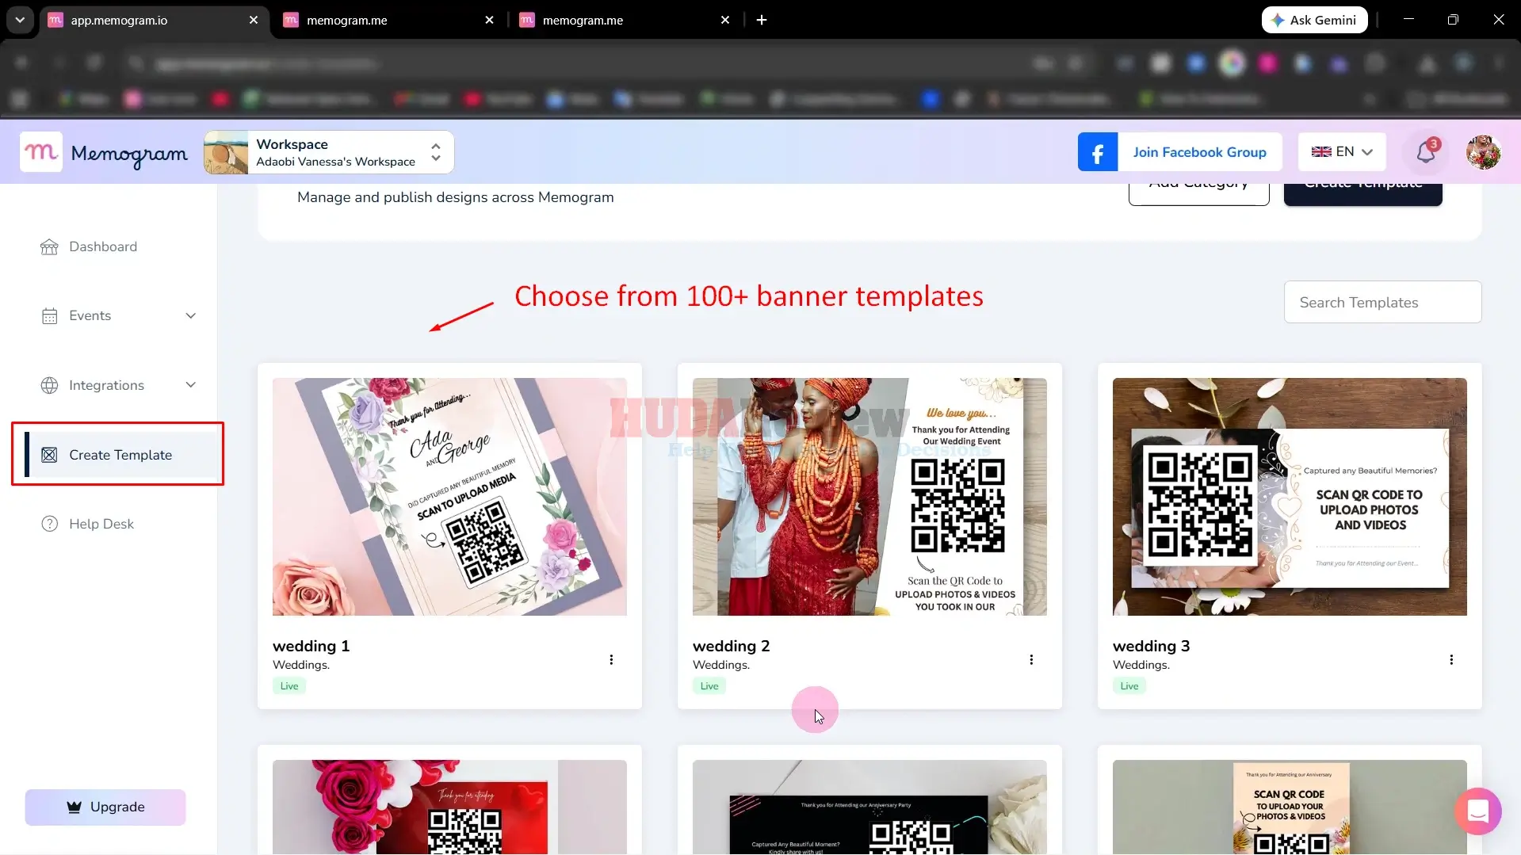
Task: Open the wedding 2 three-dot menu
Action: point(1031,659)
